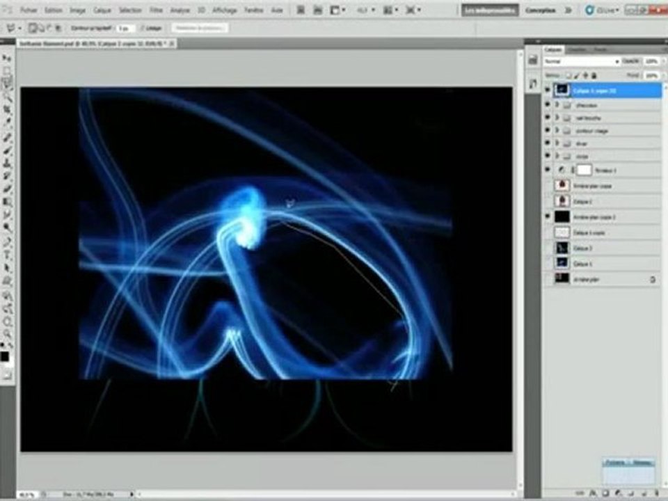Open the Normal blend mode dropdown
The height and width of the screenshot is (501, 668).
click(x=581, y=61)
